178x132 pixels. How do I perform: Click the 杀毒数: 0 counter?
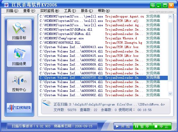(109, 110)
